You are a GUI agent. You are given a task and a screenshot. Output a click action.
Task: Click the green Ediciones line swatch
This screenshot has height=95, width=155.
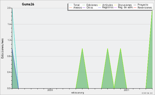tap(84, 5)
